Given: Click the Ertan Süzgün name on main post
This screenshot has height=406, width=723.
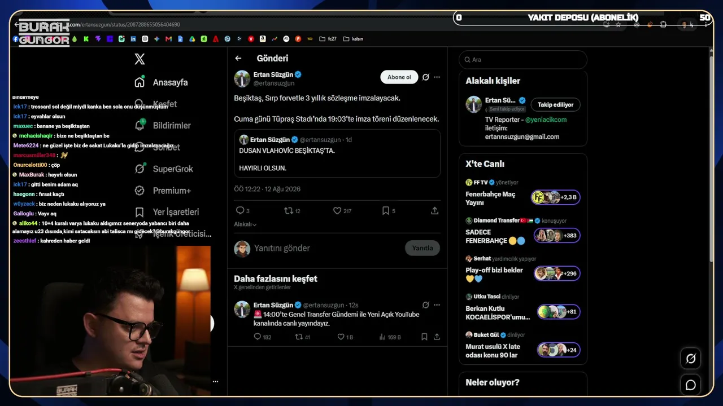Looking at the screenshot, I should coord(273,74).
